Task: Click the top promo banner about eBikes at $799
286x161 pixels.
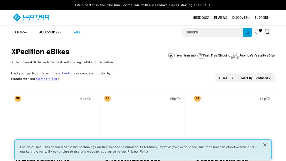Action: tap(143, 5)
